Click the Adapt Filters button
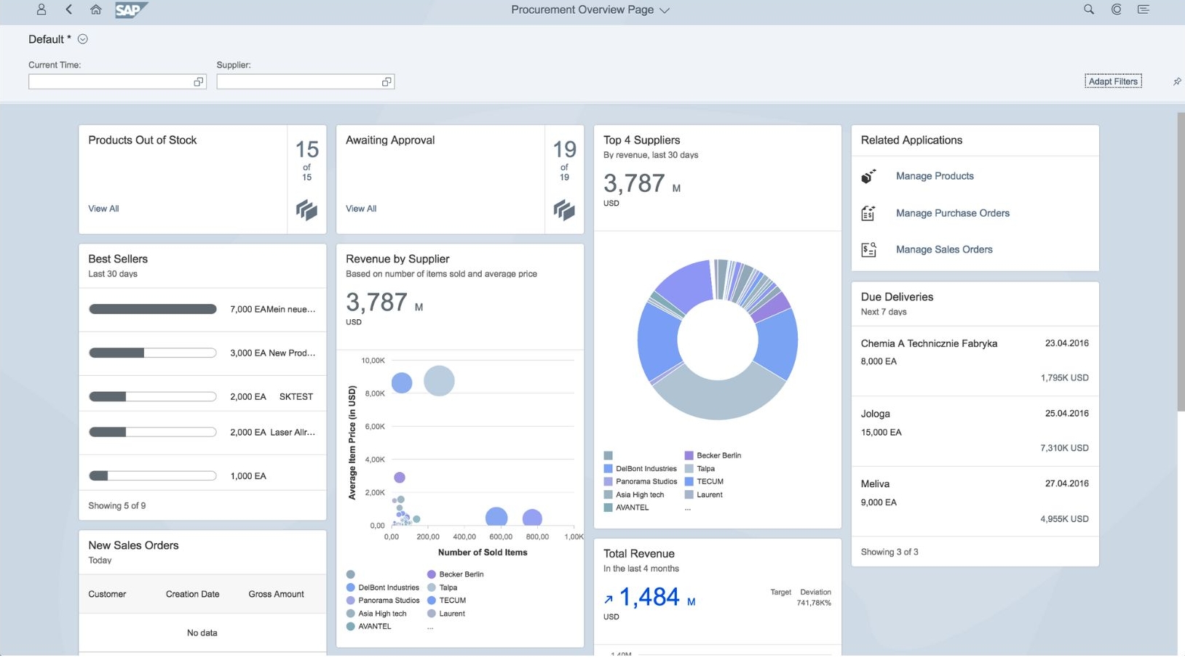1185x658 pixels. [x=1112, y=81]
